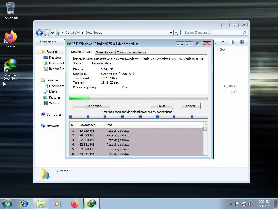Click the Hide details button
The image size is (278, 209).
coord(91,106)
